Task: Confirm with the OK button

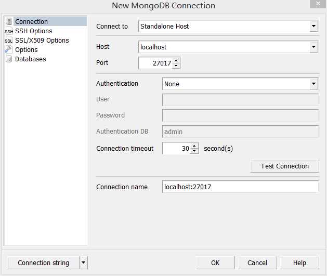Action: point(215,262)
